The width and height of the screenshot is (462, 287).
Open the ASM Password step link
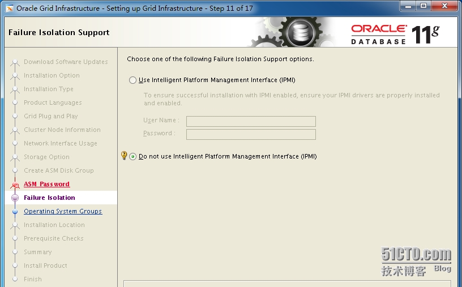coord(46,184)
